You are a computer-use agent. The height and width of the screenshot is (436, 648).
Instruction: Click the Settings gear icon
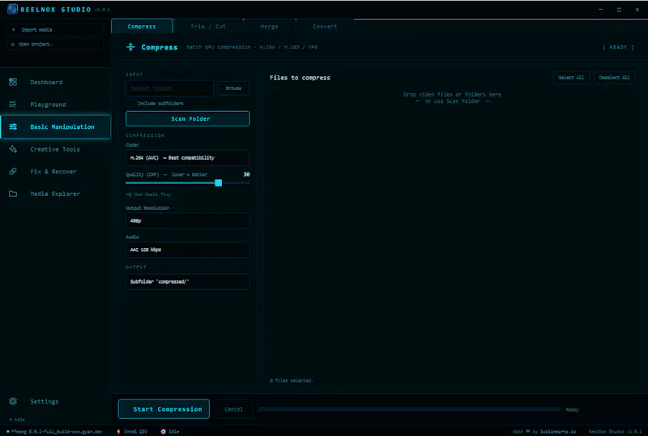coord(13,401)
